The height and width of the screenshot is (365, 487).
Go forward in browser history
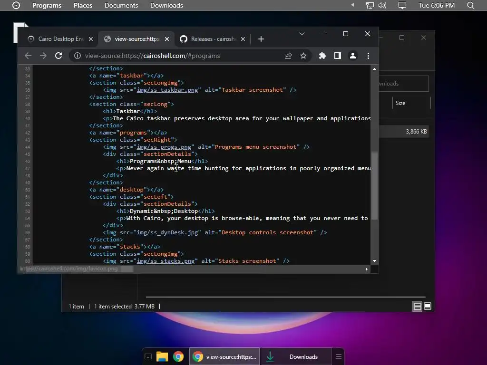tap(43, 56)
